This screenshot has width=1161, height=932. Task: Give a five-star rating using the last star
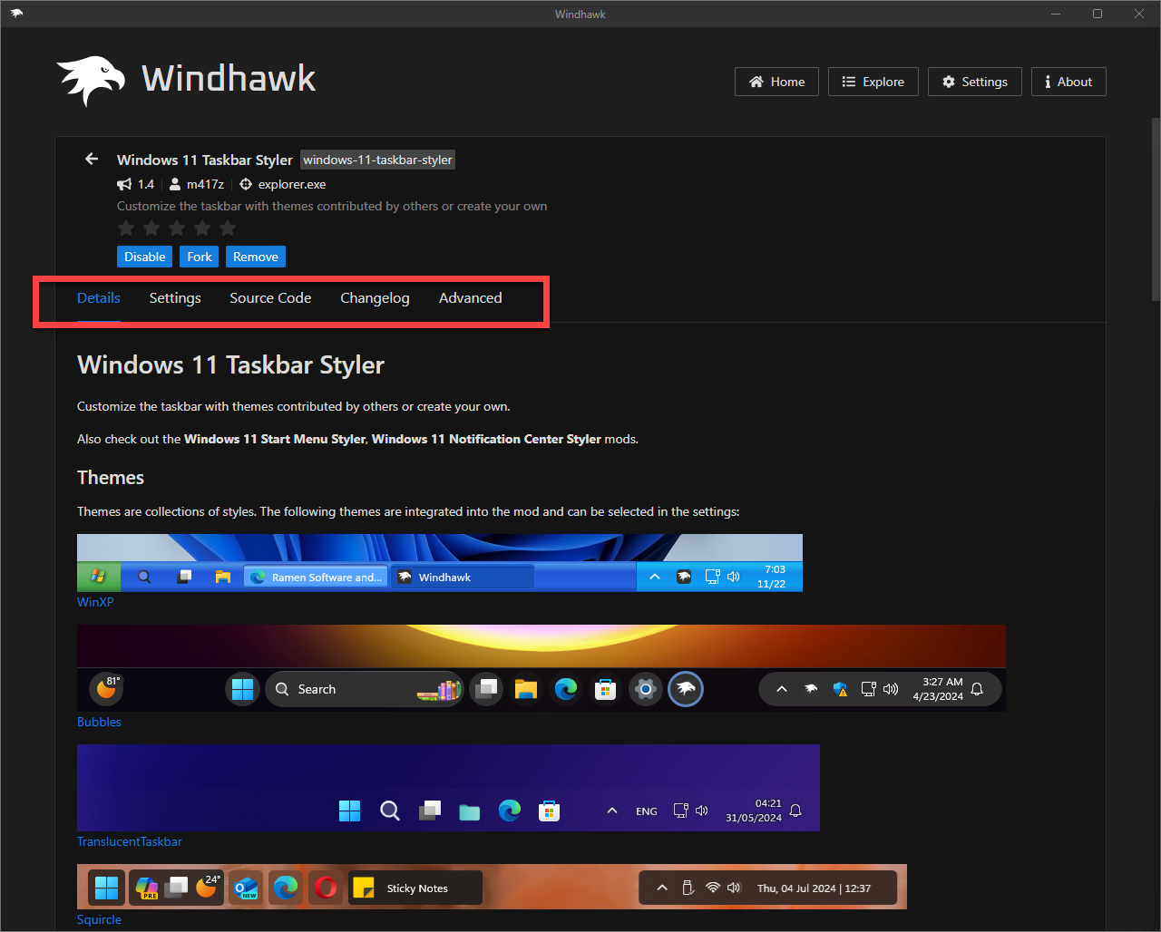point(227,228)
